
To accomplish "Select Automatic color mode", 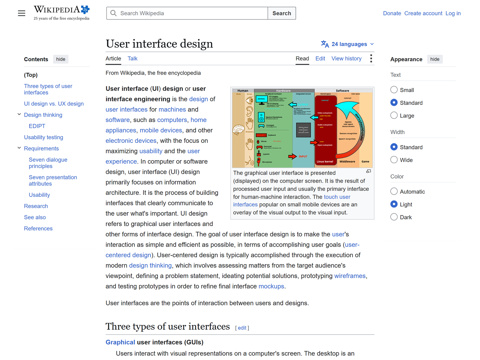I will 394,191.
